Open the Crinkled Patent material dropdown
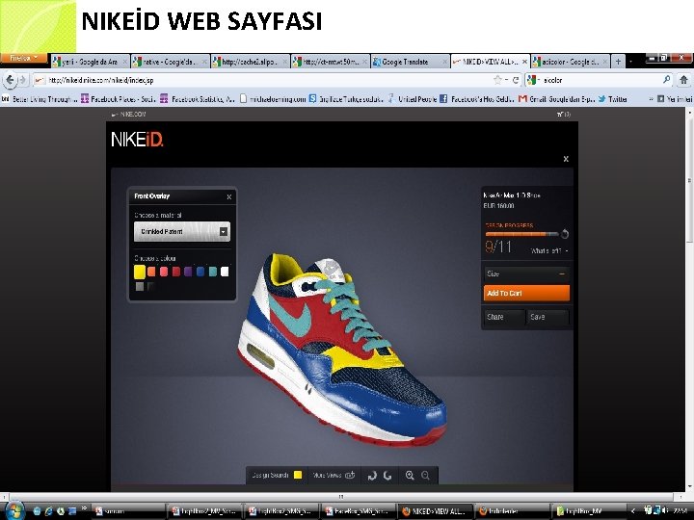This screenshot has width=694, height=520. (182, 232)
